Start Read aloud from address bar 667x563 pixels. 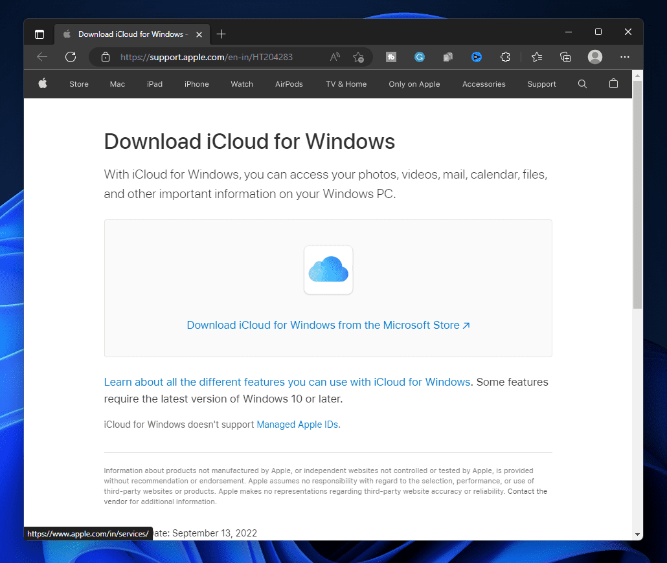tap(335, 57)
